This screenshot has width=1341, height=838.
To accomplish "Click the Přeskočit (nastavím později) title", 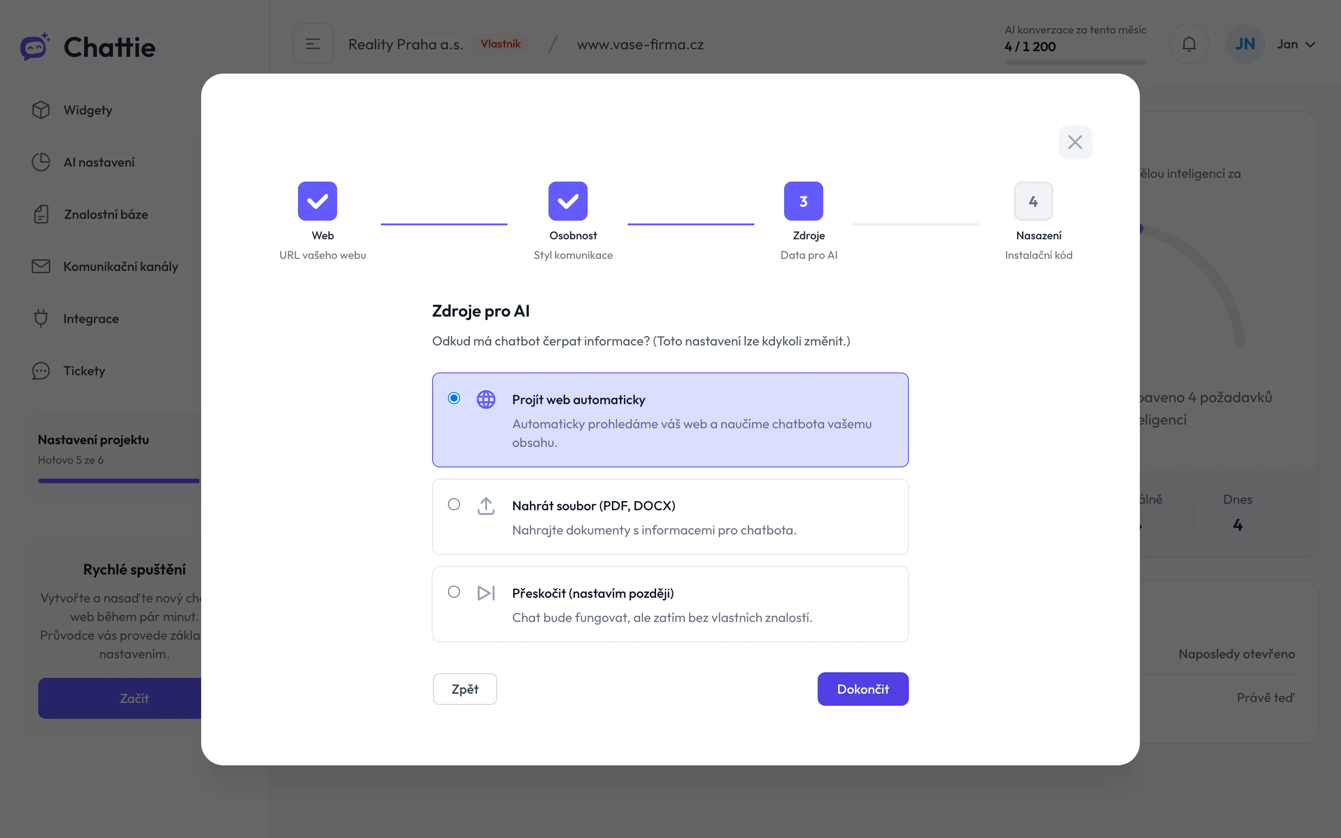I will tap(593, 593).
